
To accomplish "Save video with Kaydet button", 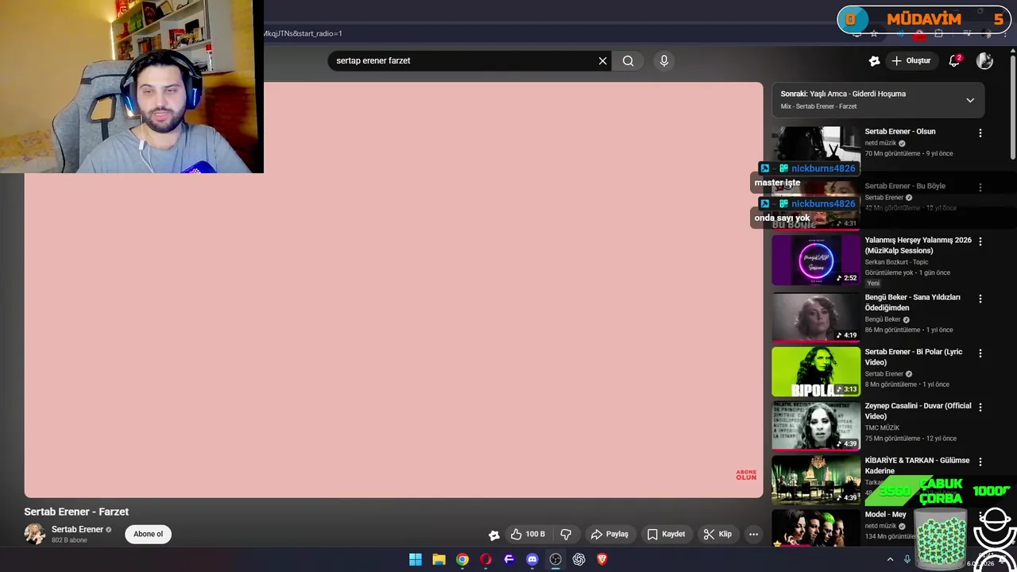I will 666,534.
